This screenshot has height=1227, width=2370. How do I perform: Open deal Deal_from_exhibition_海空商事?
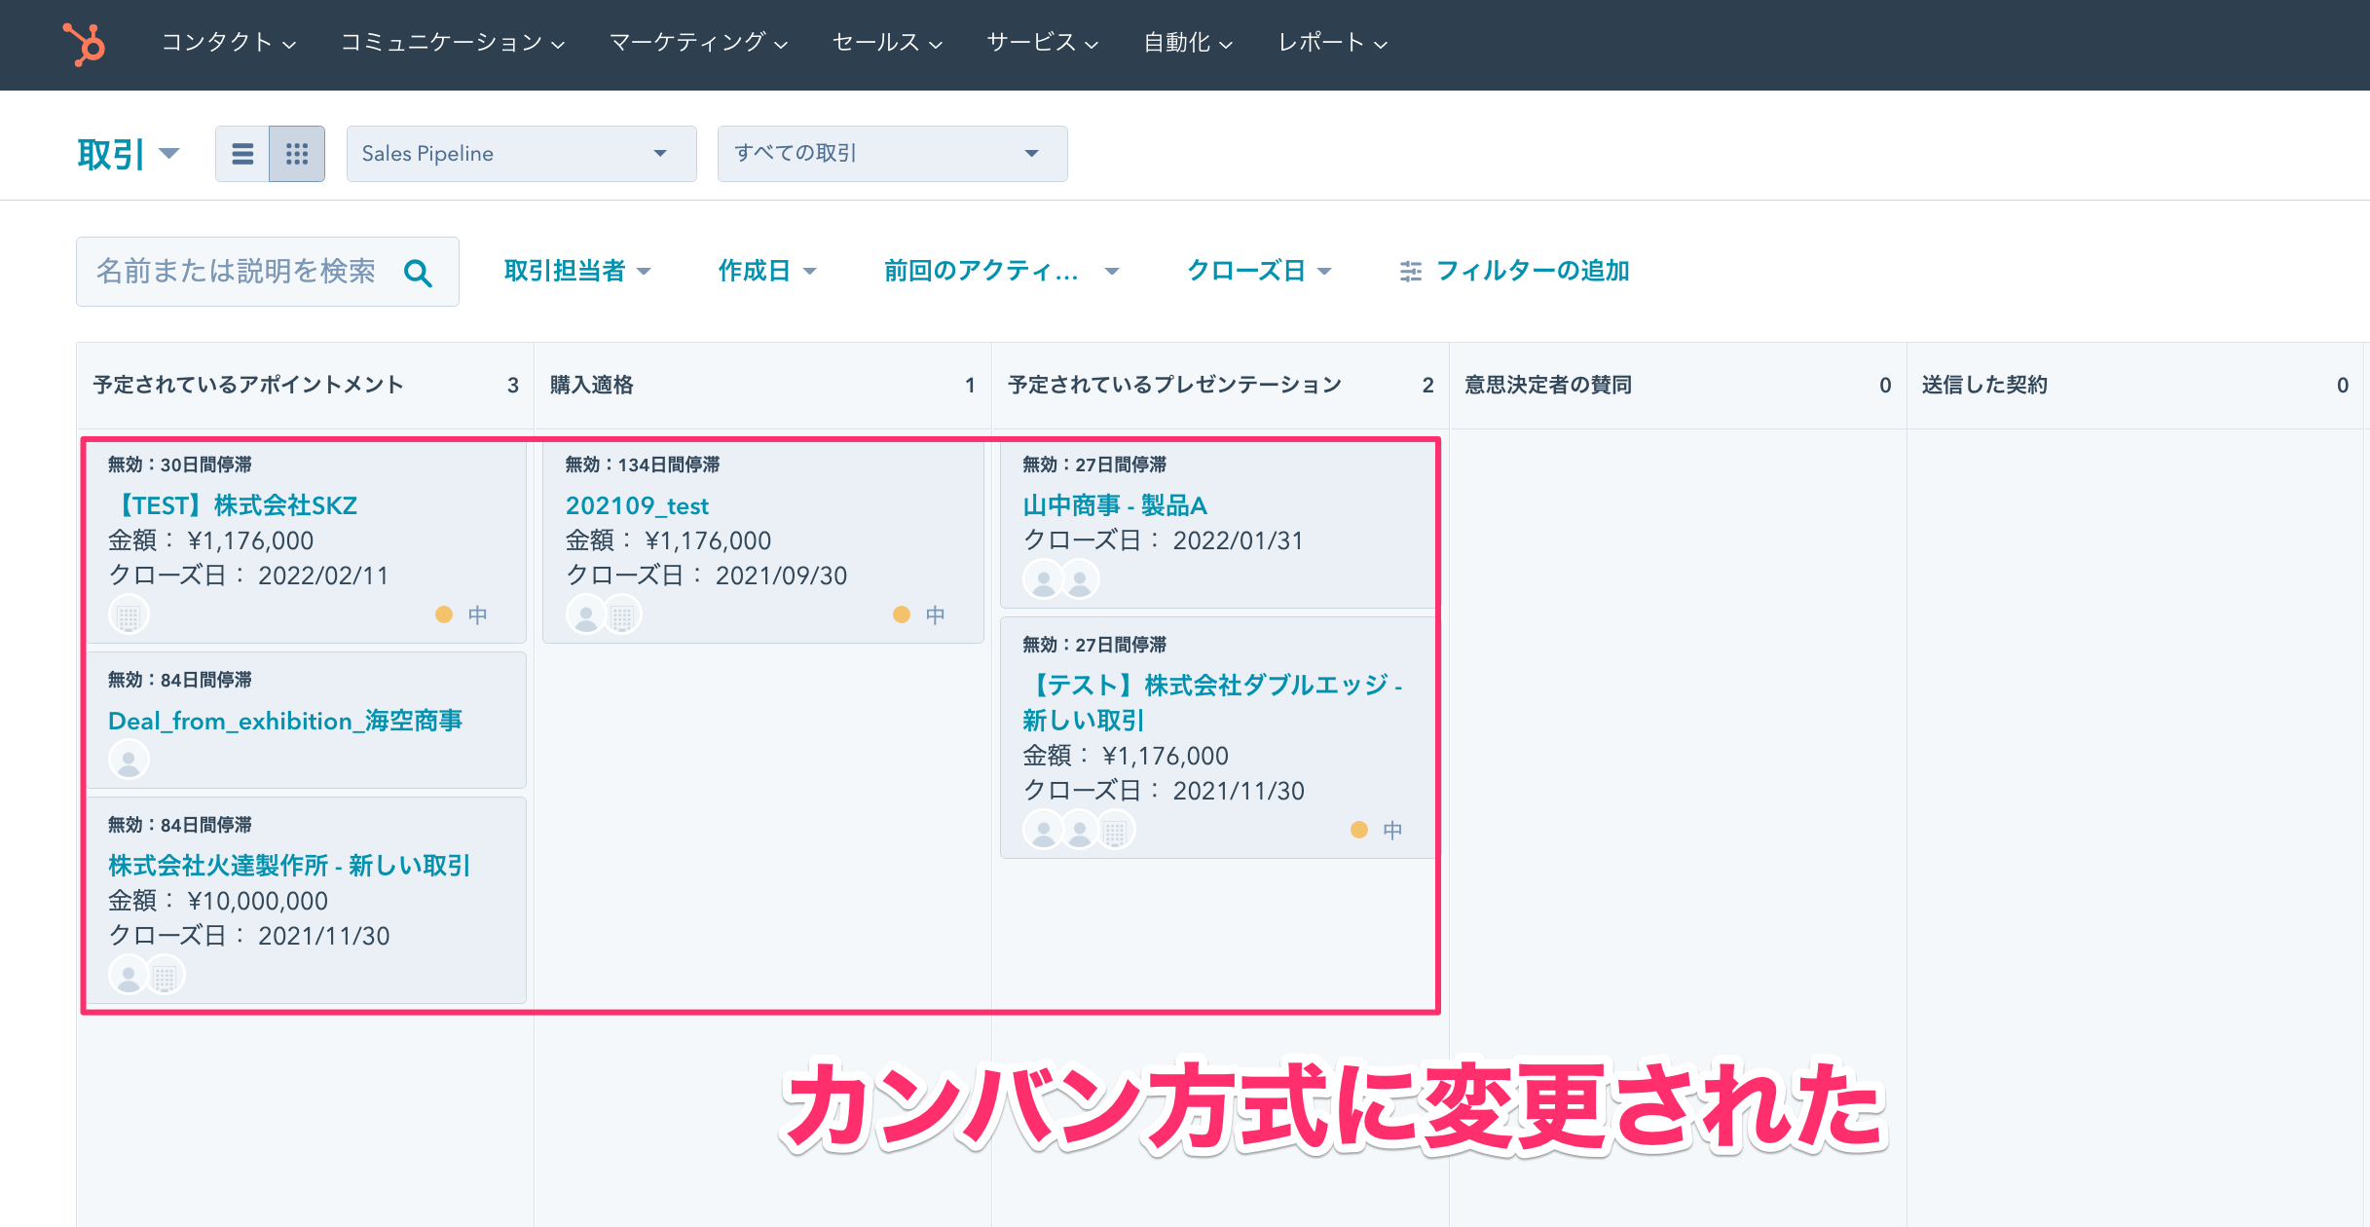pos(285,721)
